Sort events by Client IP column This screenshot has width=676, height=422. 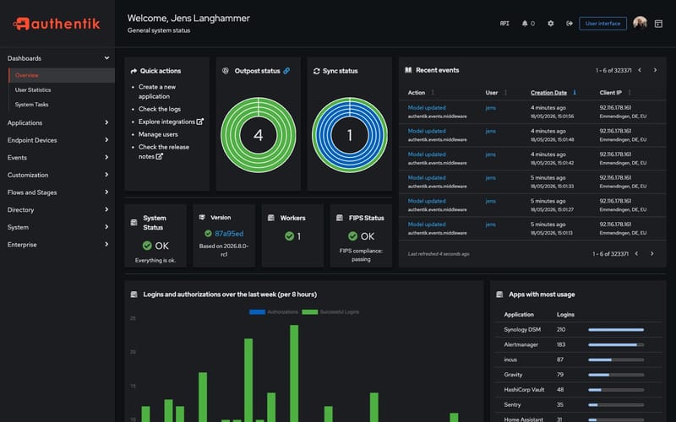(615, 93)
